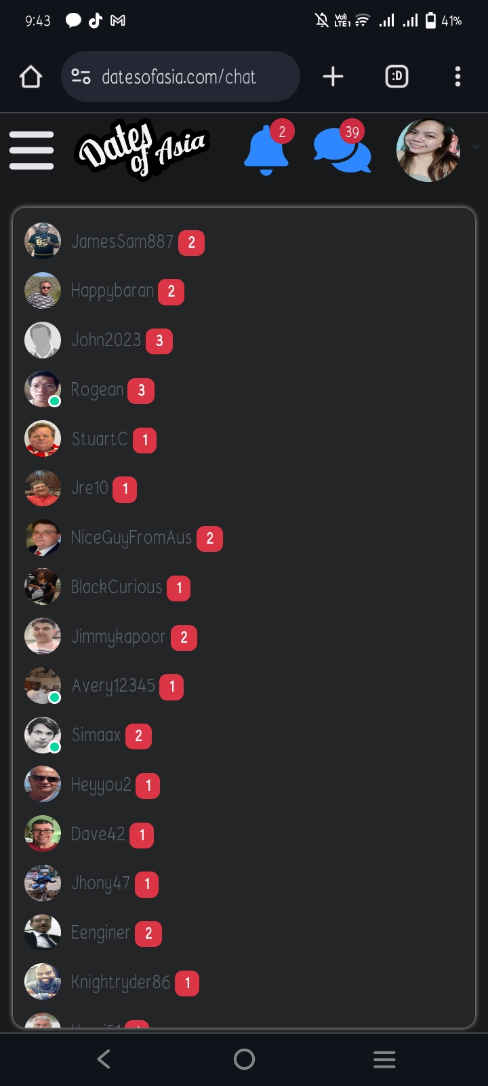Open a new browser tab

(x=333, y=77)
